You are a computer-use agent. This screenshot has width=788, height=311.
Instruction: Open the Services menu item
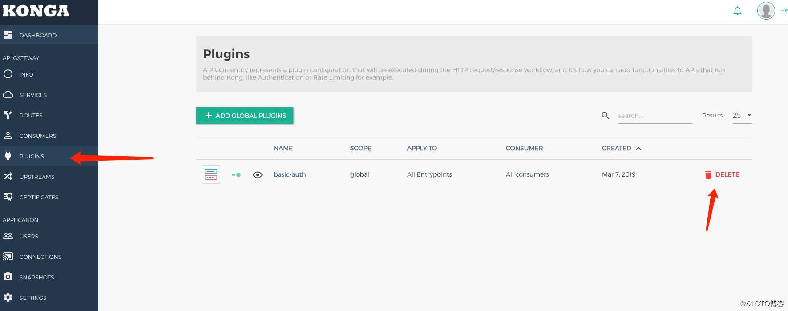click(49, 95)
